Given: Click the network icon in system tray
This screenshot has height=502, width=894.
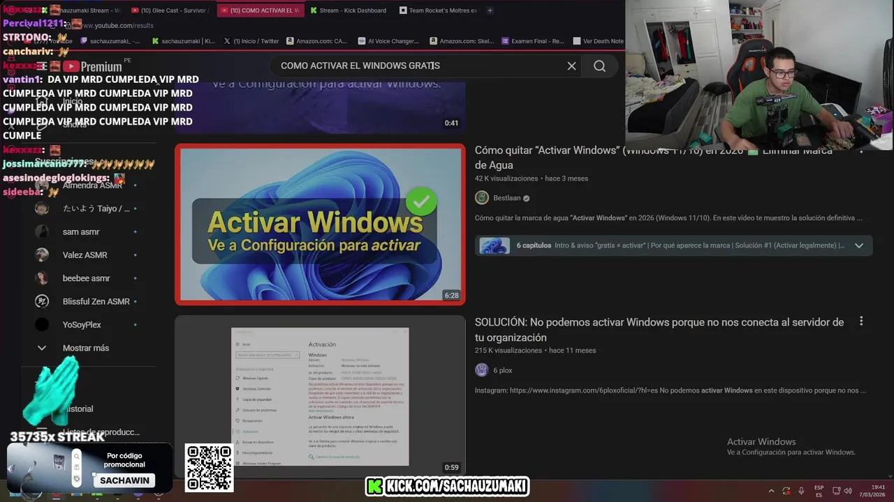Looking at the screenshot, I should point(836,491).
